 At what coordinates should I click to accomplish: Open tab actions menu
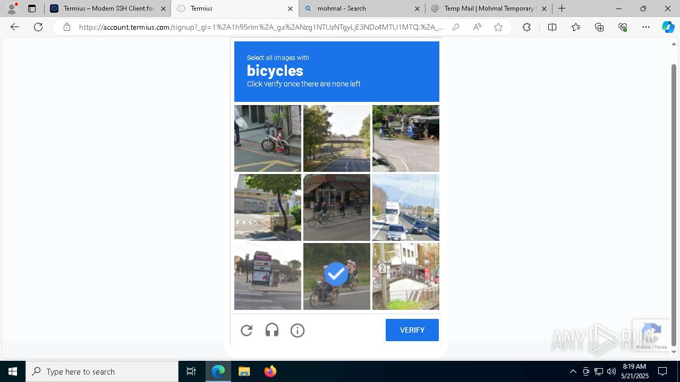(x=32, y=8)
